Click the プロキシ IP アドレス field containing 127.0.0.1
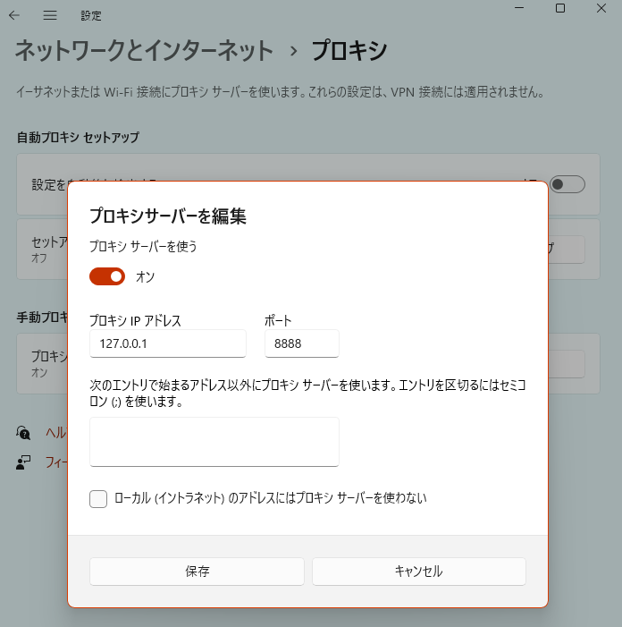Screen dimensions: 622x627 tap(168, 343)
